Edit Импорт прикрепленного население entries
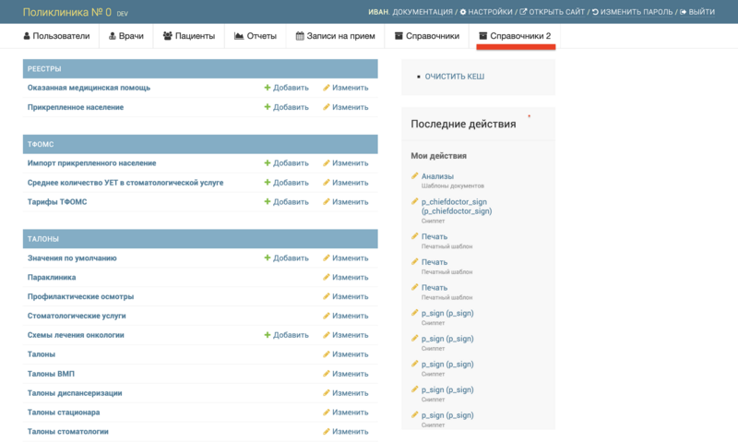 tap(345, 162)
